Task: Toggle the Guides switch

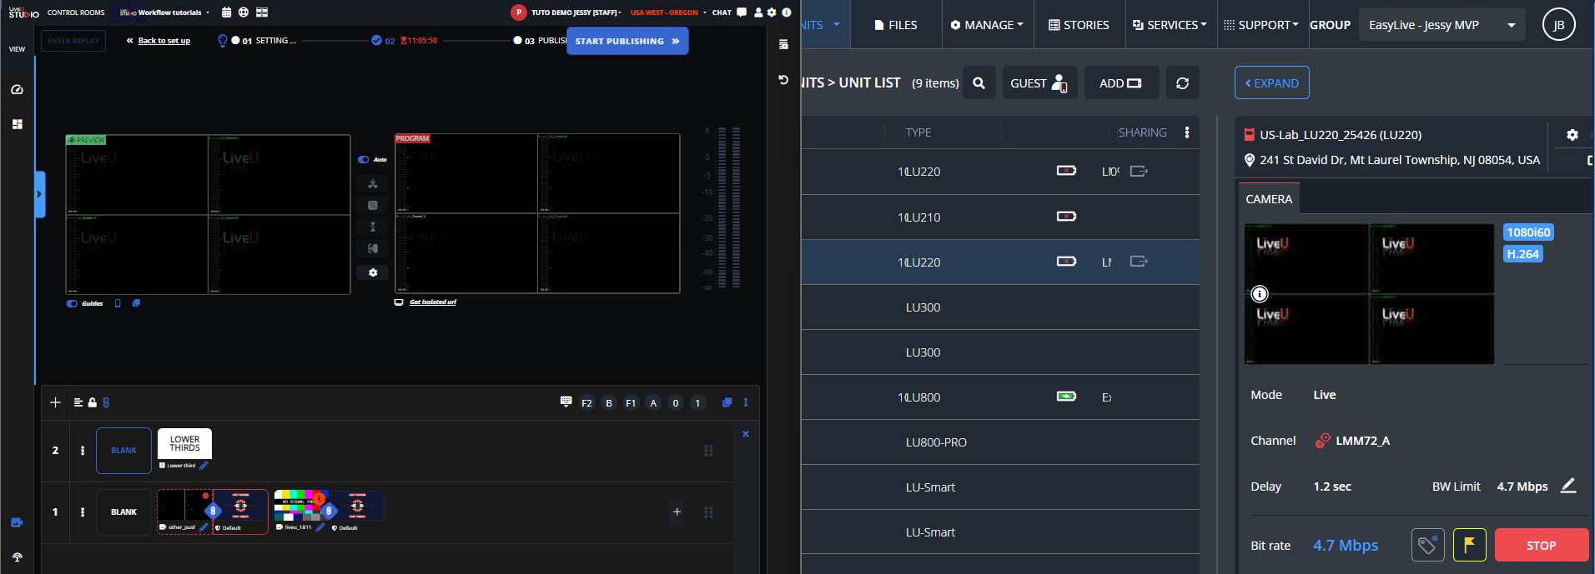Action: coord(72,303)
